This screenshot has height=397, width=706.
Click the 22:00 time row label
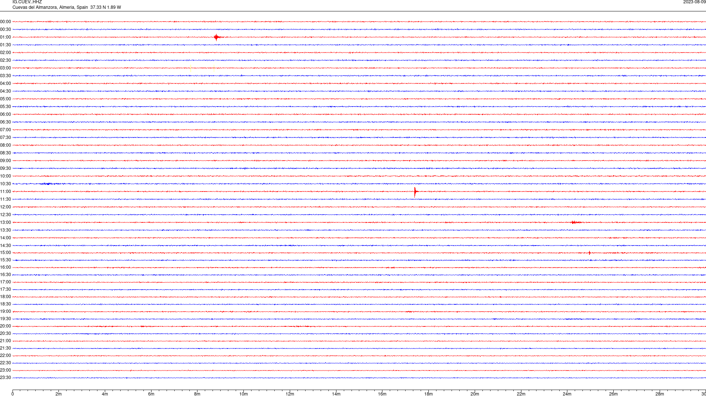coord(6,355)
